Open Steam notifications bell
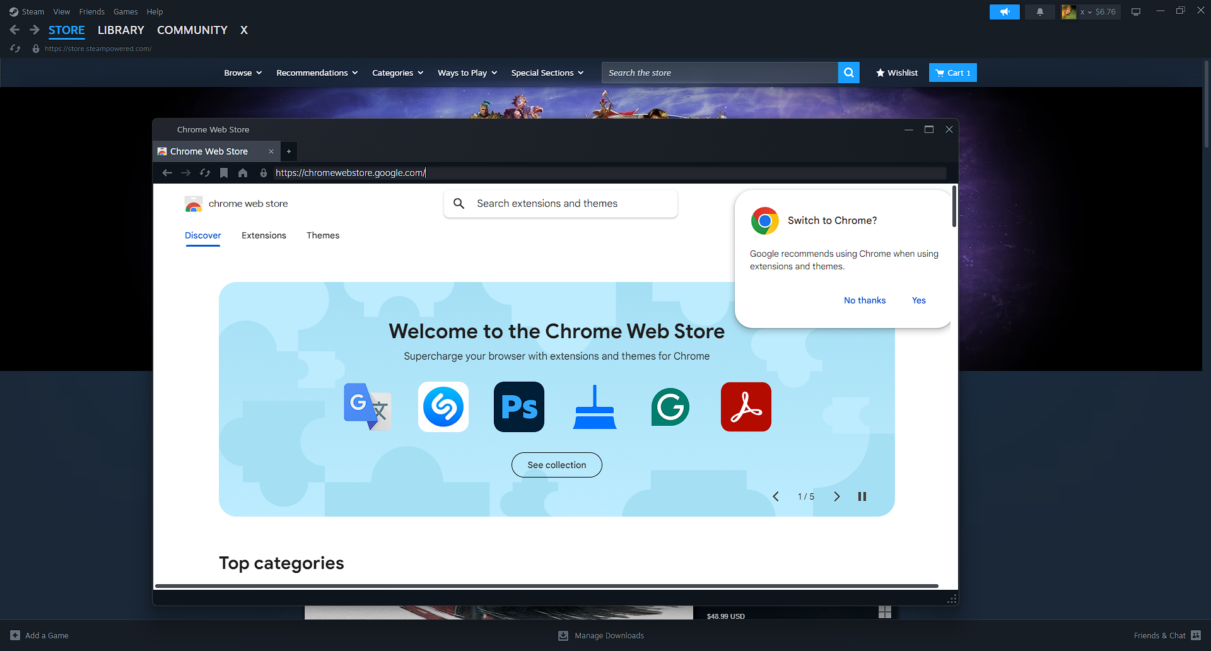The image size is (1211, 651). pos(1039,11)
